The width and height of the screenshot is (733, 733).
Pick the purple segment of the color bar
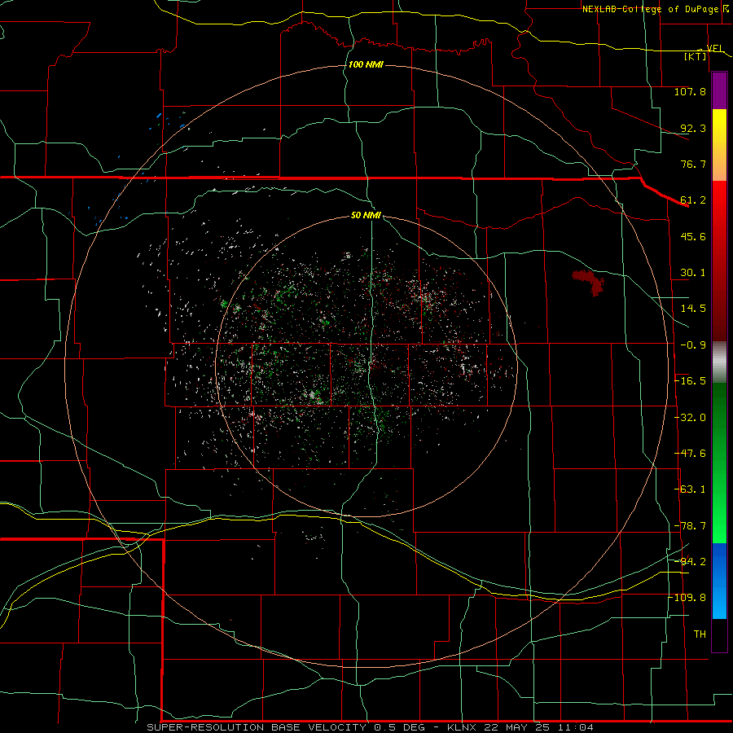click(x=719, y=91)
